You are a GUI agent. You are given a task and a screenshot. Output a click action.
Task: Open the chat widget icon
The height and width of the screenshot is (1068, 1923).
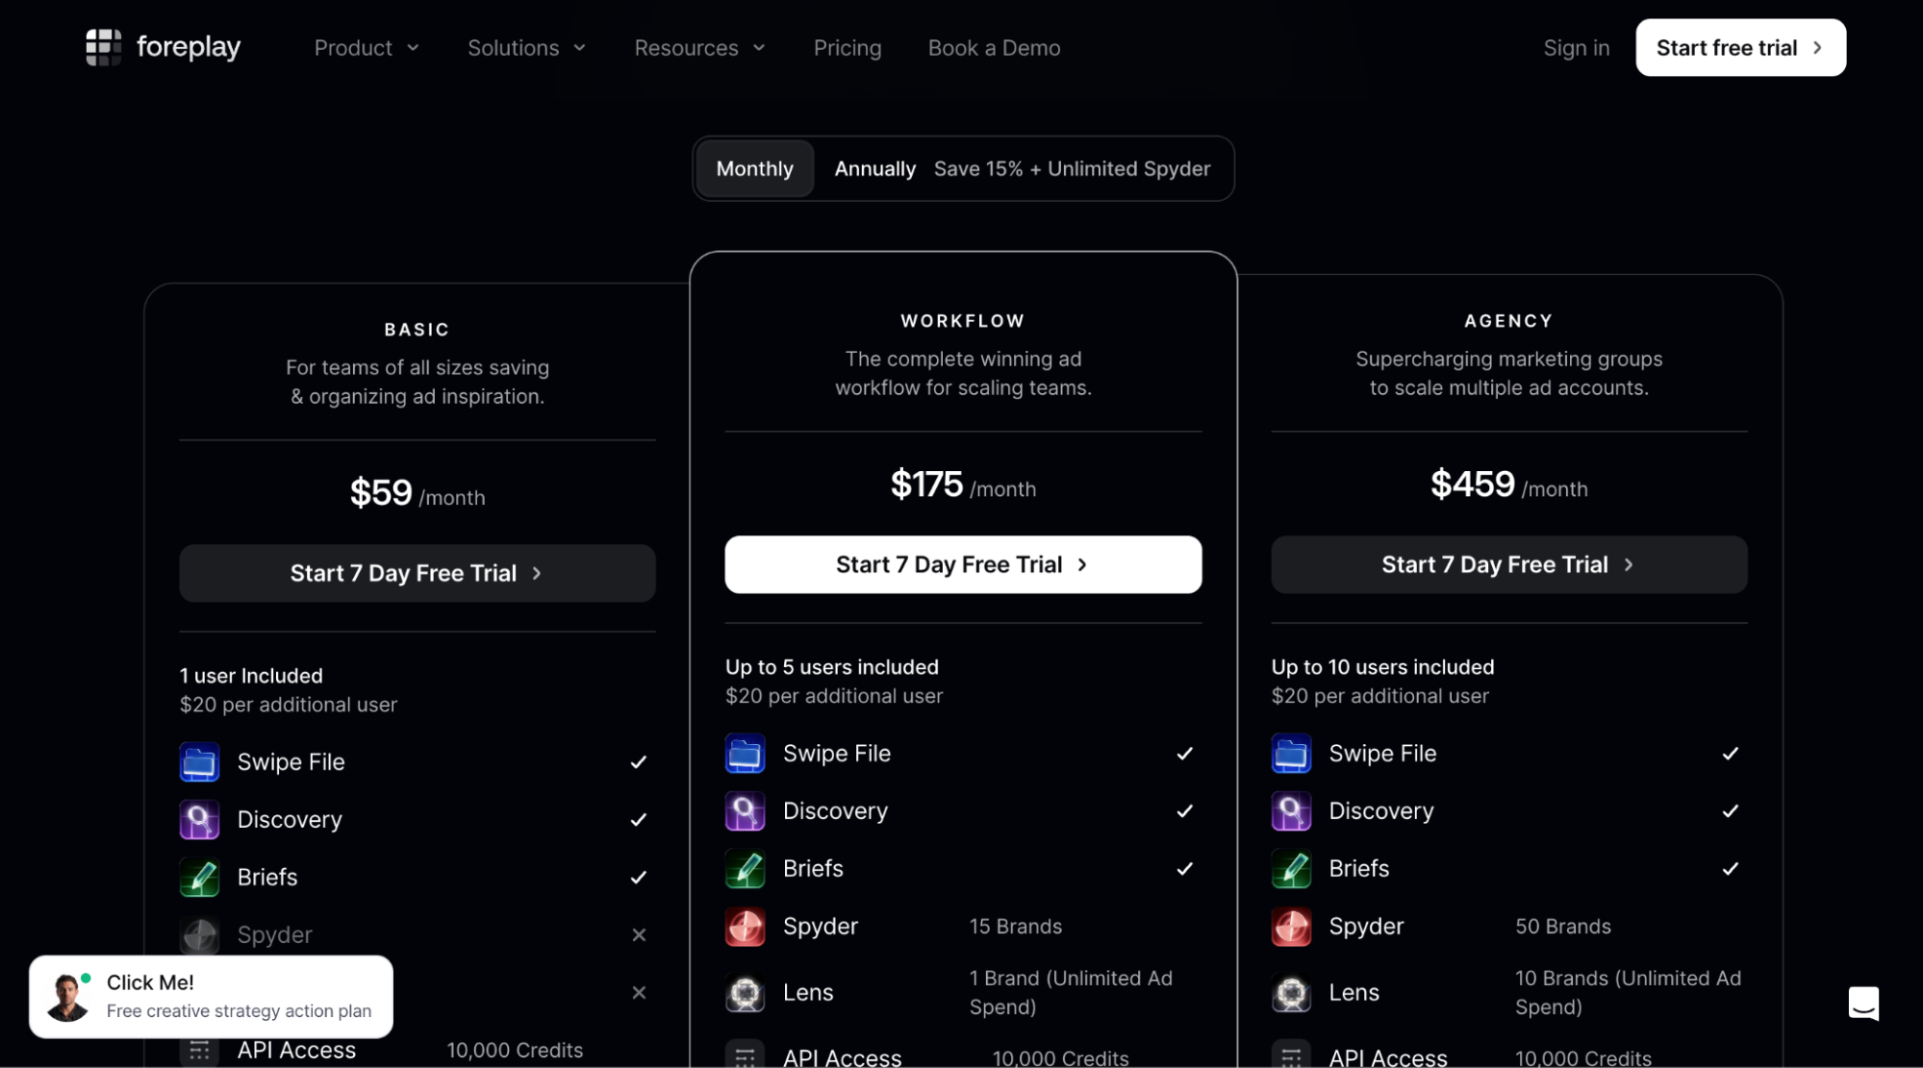coord(1863,1003)
